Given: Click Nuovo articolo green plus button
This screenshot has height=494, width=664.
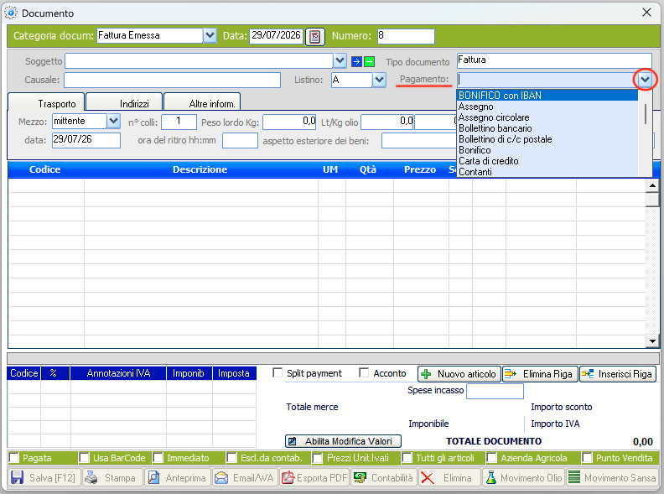Looking at the screenshot, I should coord(459,374).
